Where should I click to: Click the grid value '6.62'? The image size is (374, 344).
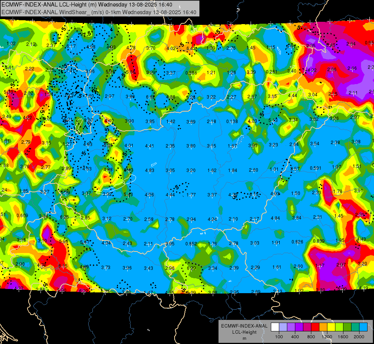point(150,97)
